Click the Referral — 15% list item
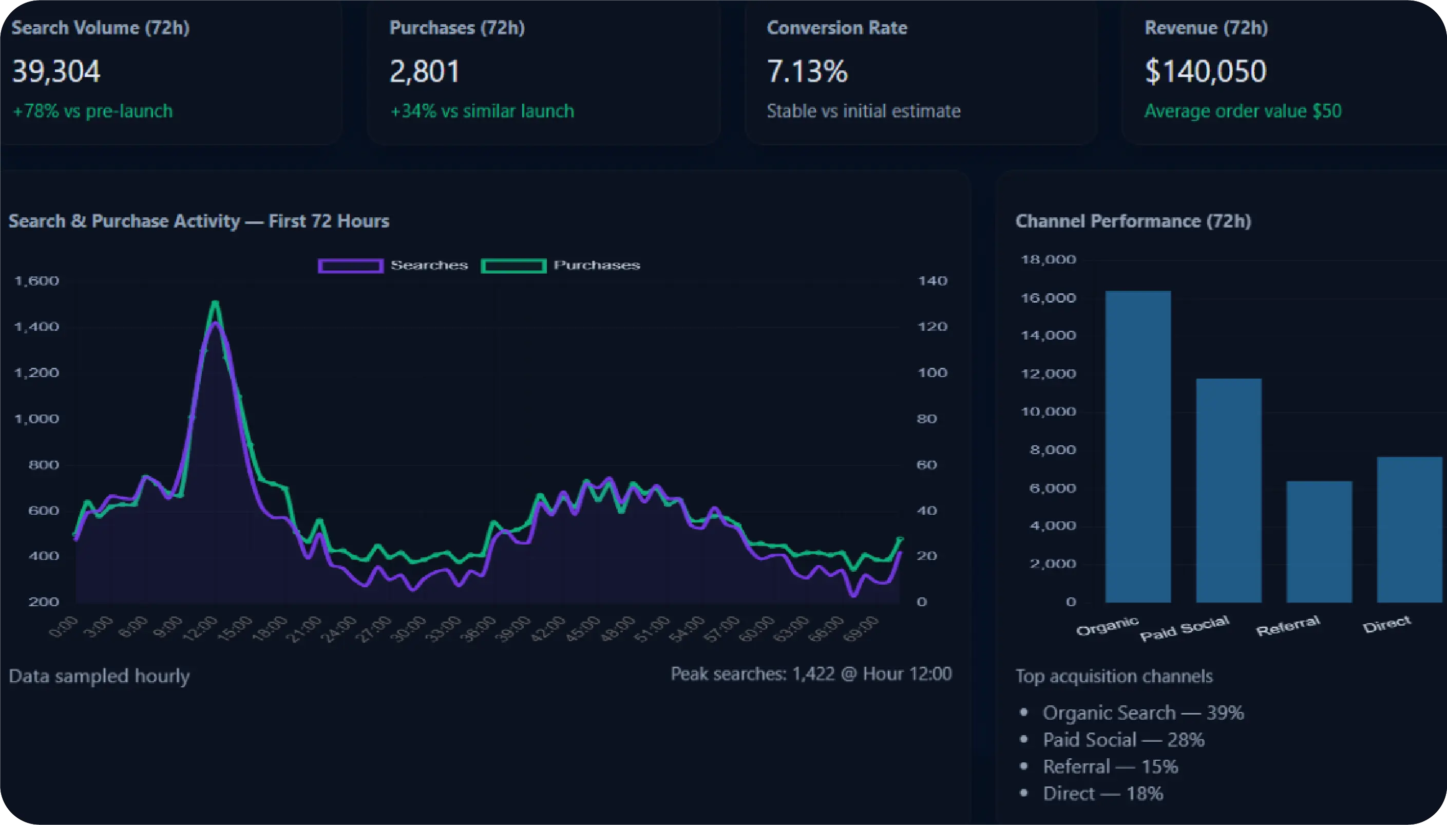The width and height of the screenshot is (1447, 825). (x=1110, y=766)
